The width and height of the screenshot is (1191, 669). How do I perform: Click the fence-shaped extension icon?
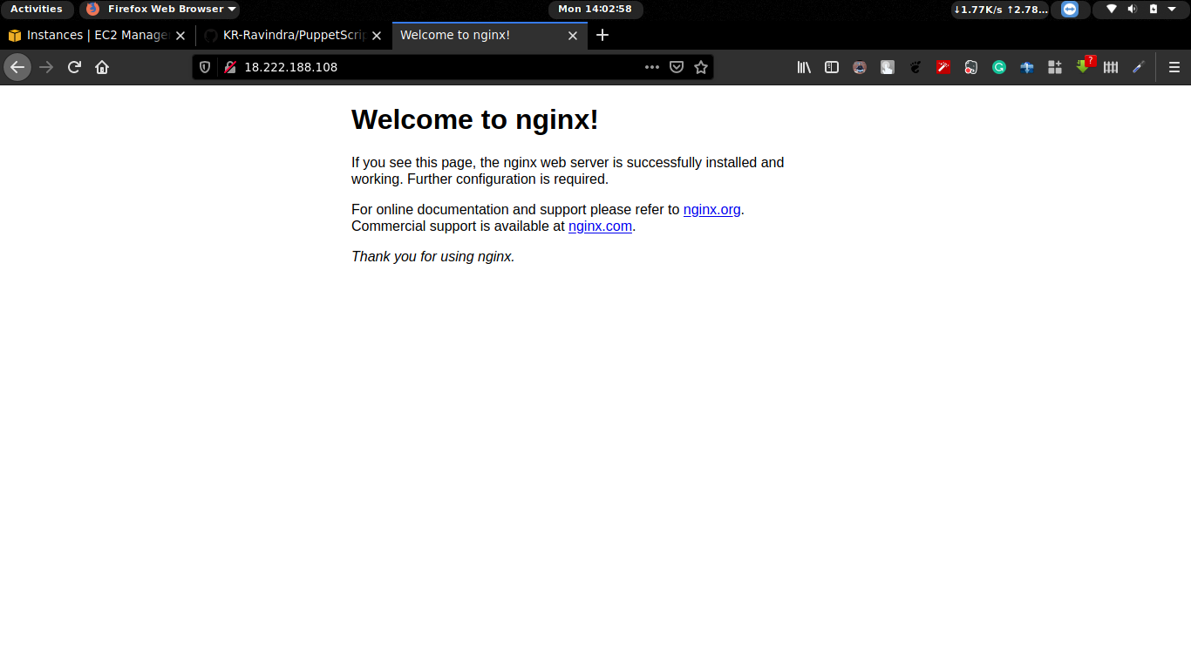coord(1111,67)
